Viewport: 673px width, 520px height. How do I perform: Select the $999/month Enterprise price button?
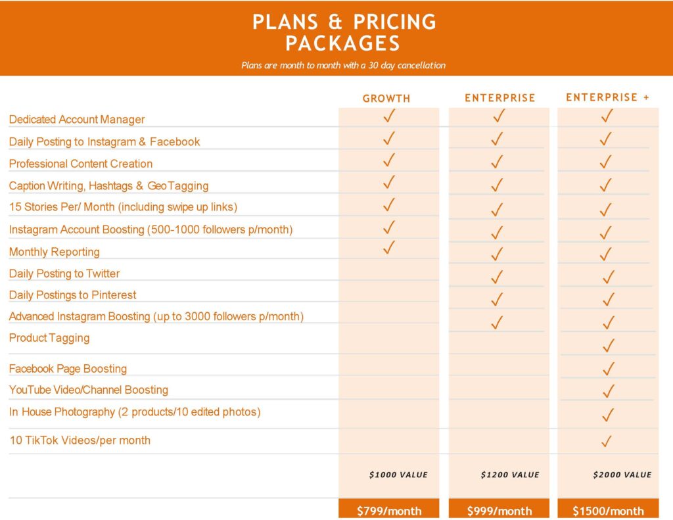coord(499,510)
